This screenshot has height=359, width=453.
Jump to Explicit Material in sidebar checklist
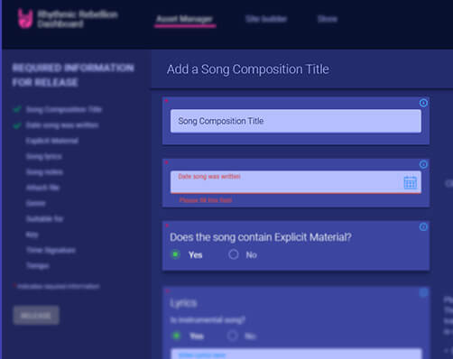52,141
